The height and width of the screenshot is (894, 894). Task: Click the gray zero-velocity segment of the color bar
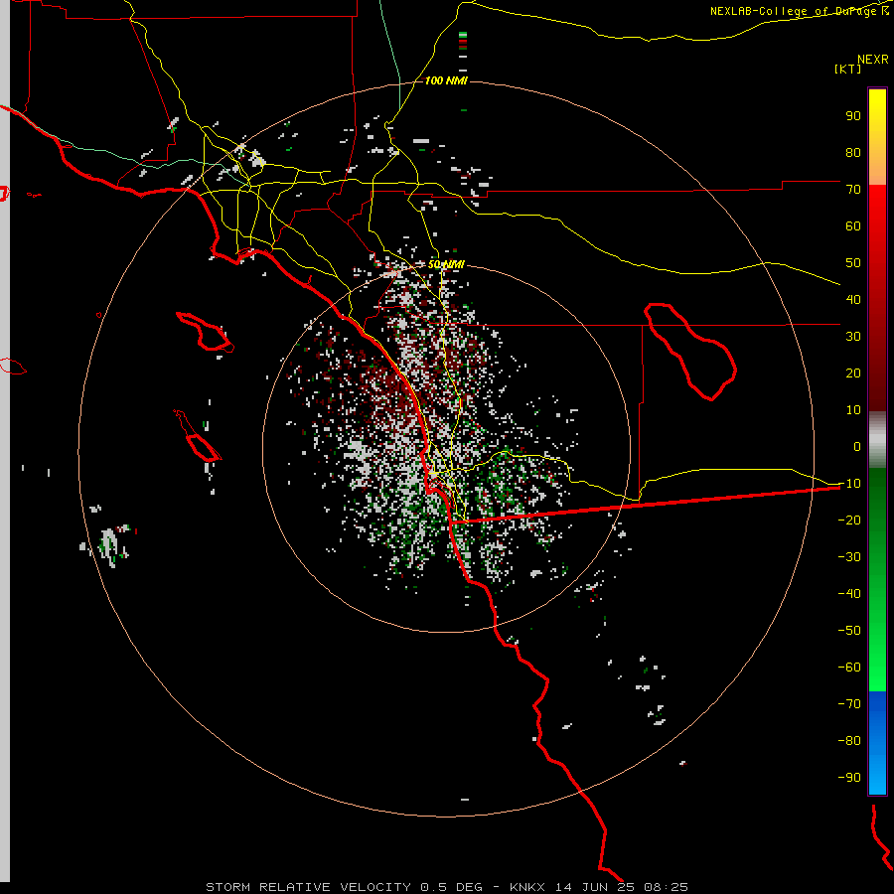(877, 440)
